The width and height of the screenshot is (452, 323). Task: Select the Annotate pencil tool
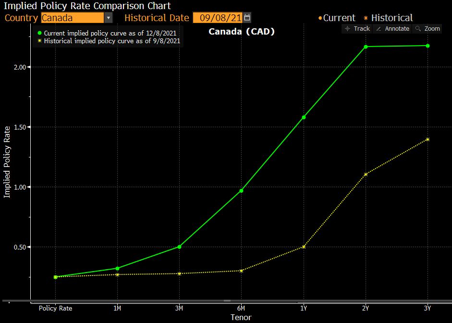pos(392,29)
